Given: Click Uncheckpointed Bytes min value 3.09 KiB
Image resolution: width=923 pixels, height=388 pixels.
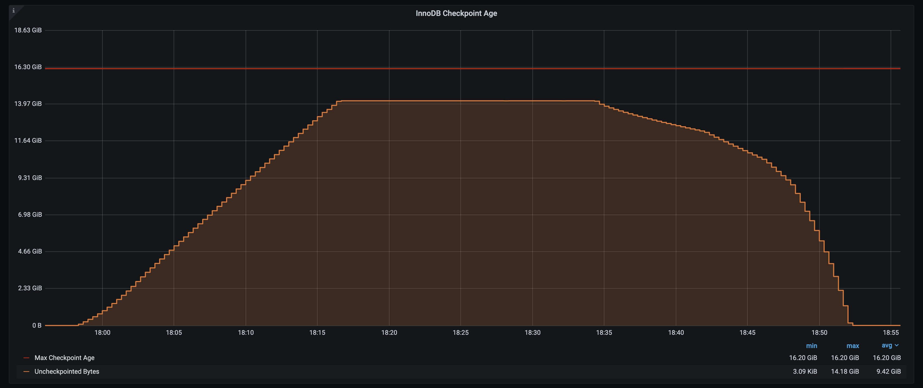Looking at the screenshot, I should 805,372.
